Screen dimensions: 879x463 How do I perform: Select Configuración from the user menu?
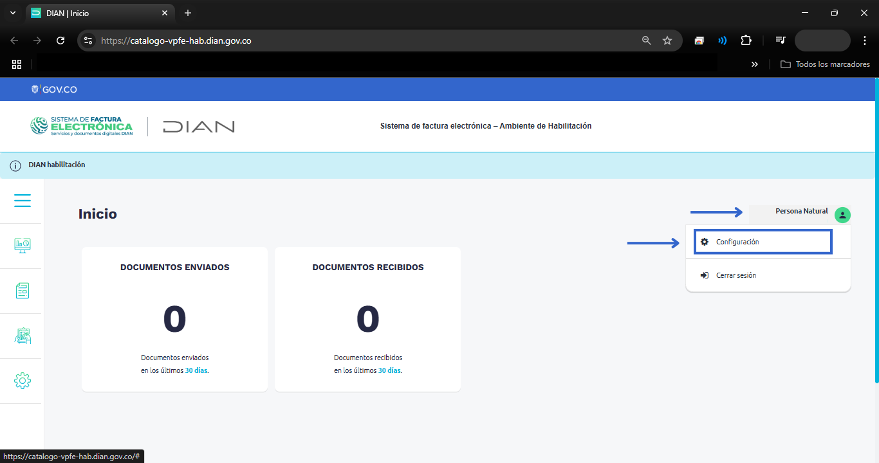point(737,242)
